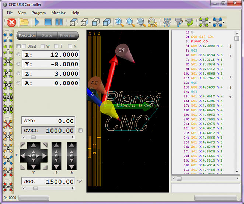Pause program with the blue pause button
244x204 pixels.
click(x=59, y=22)
